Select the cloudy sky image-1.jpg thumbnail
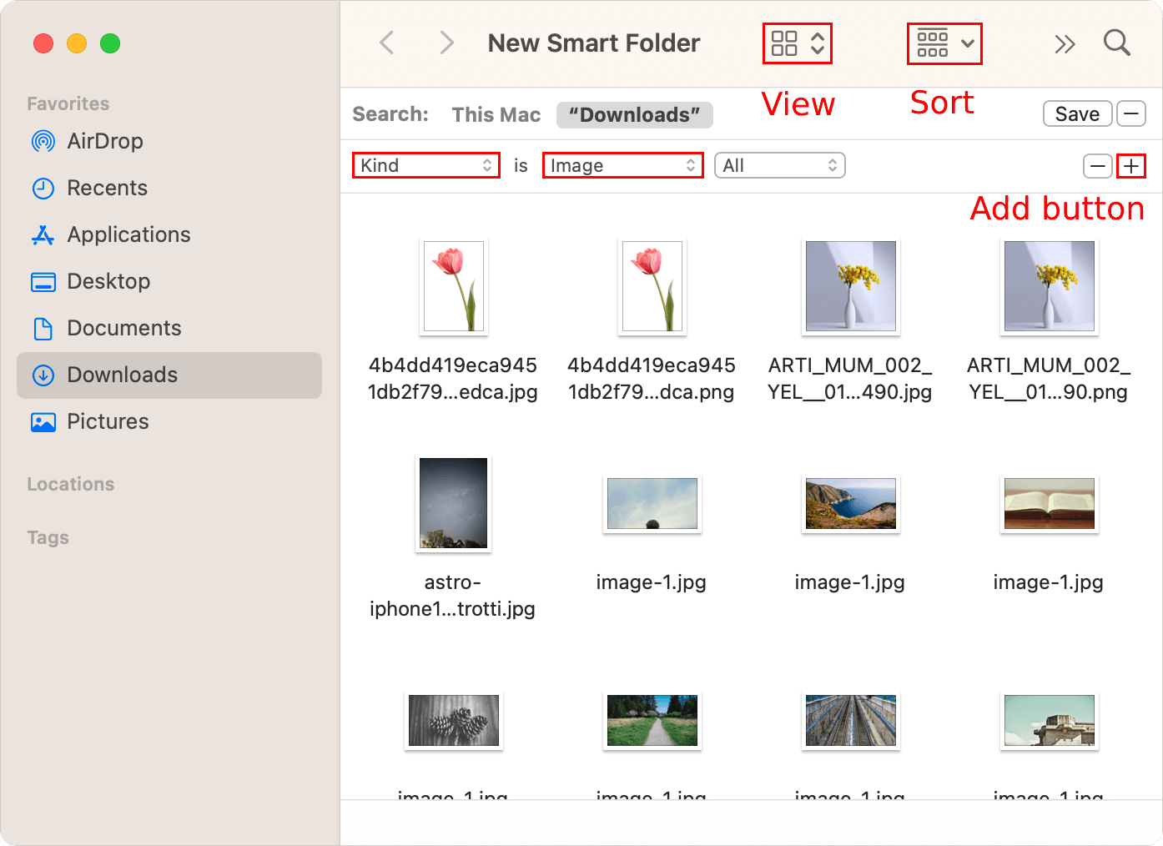The height and width of the screenshot is (846, 1163). (x=652, y=504)
